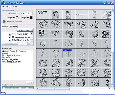
Task: Open the File menu
Action: point(3,6)
